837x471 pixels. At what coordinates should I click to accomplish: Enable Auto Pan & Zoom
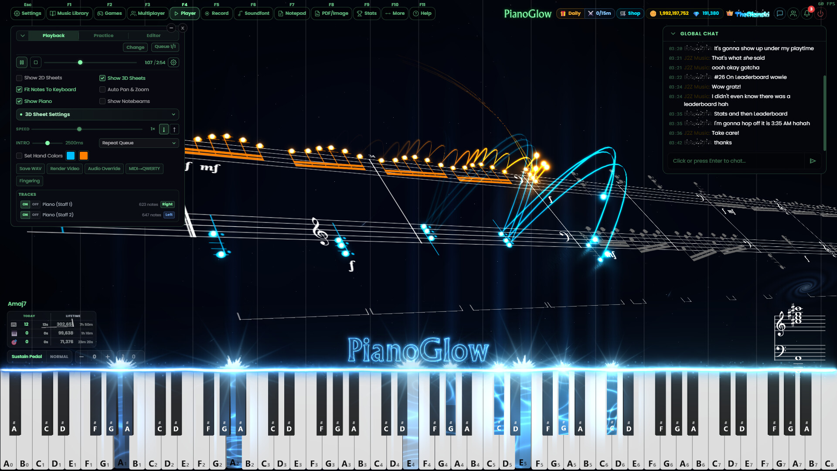point(102,89)
